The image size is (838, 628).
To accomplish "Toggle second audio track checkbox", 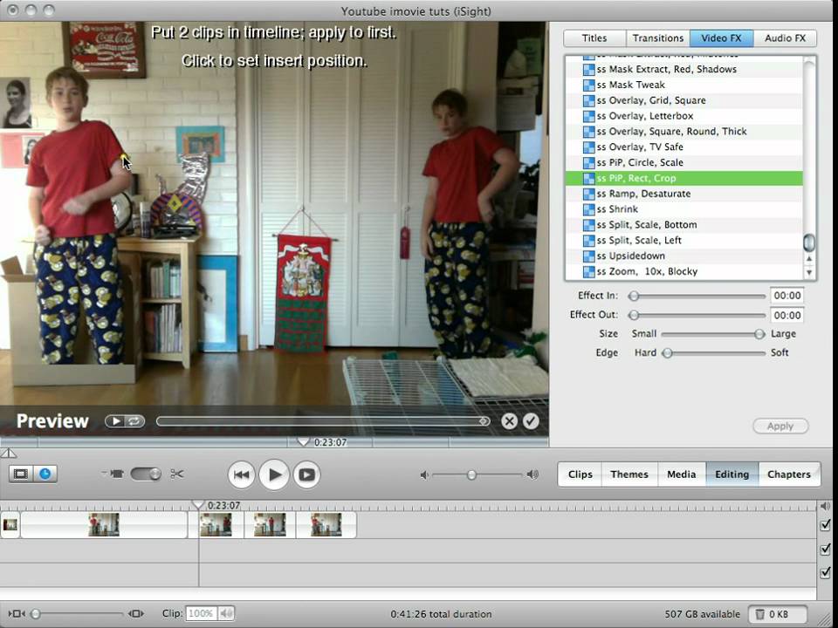I will click(825, 572).
